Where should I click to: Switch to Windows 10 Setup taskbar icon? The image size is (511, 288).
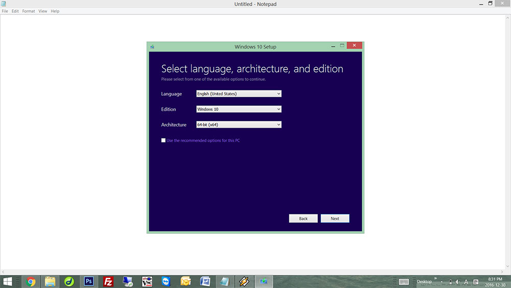[263, 281]
